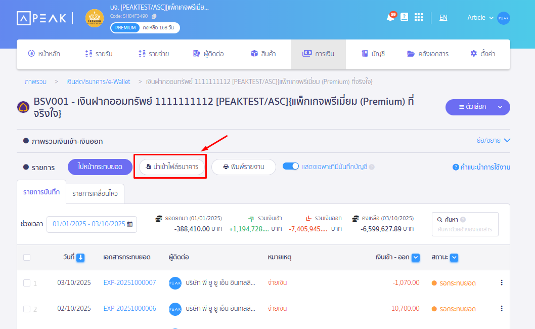Viewport: 535px width, 329px height.
Task: Switch to รายการเคลื่อนไหว tab
Action: click(x=95, y=193)
